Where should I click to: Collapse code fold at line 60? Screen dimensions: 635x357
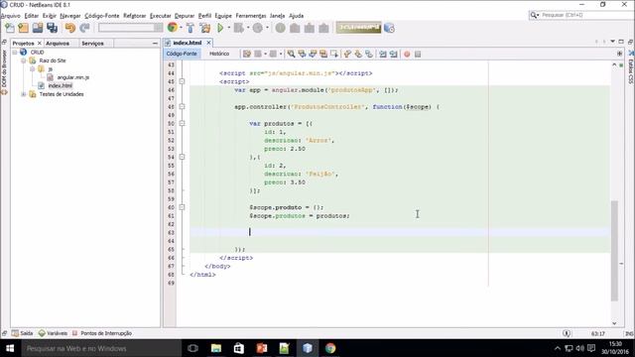[x=182, y=207]
